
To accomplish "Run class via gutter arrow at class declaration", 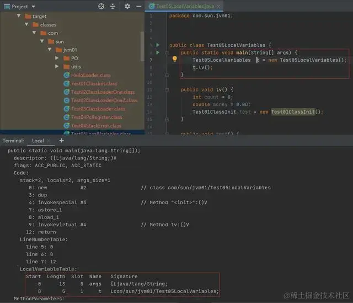I will [x=158, y=45].
